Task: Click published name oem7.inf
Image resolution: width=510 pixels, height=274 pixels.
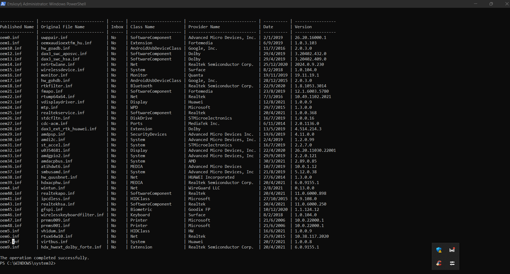Action: [10, 242]
